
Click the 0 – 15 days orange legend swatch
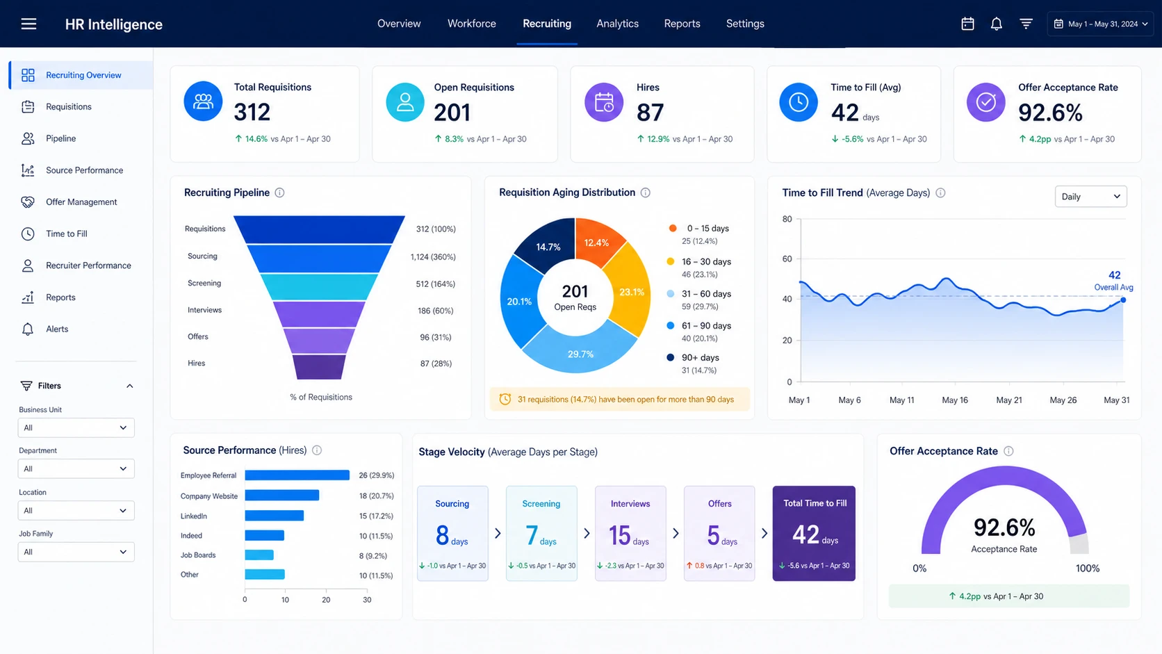671,228
